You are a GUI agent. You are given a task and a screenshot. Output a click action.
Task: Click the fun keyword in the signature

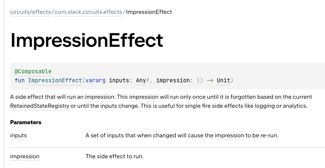coord(19,80)
